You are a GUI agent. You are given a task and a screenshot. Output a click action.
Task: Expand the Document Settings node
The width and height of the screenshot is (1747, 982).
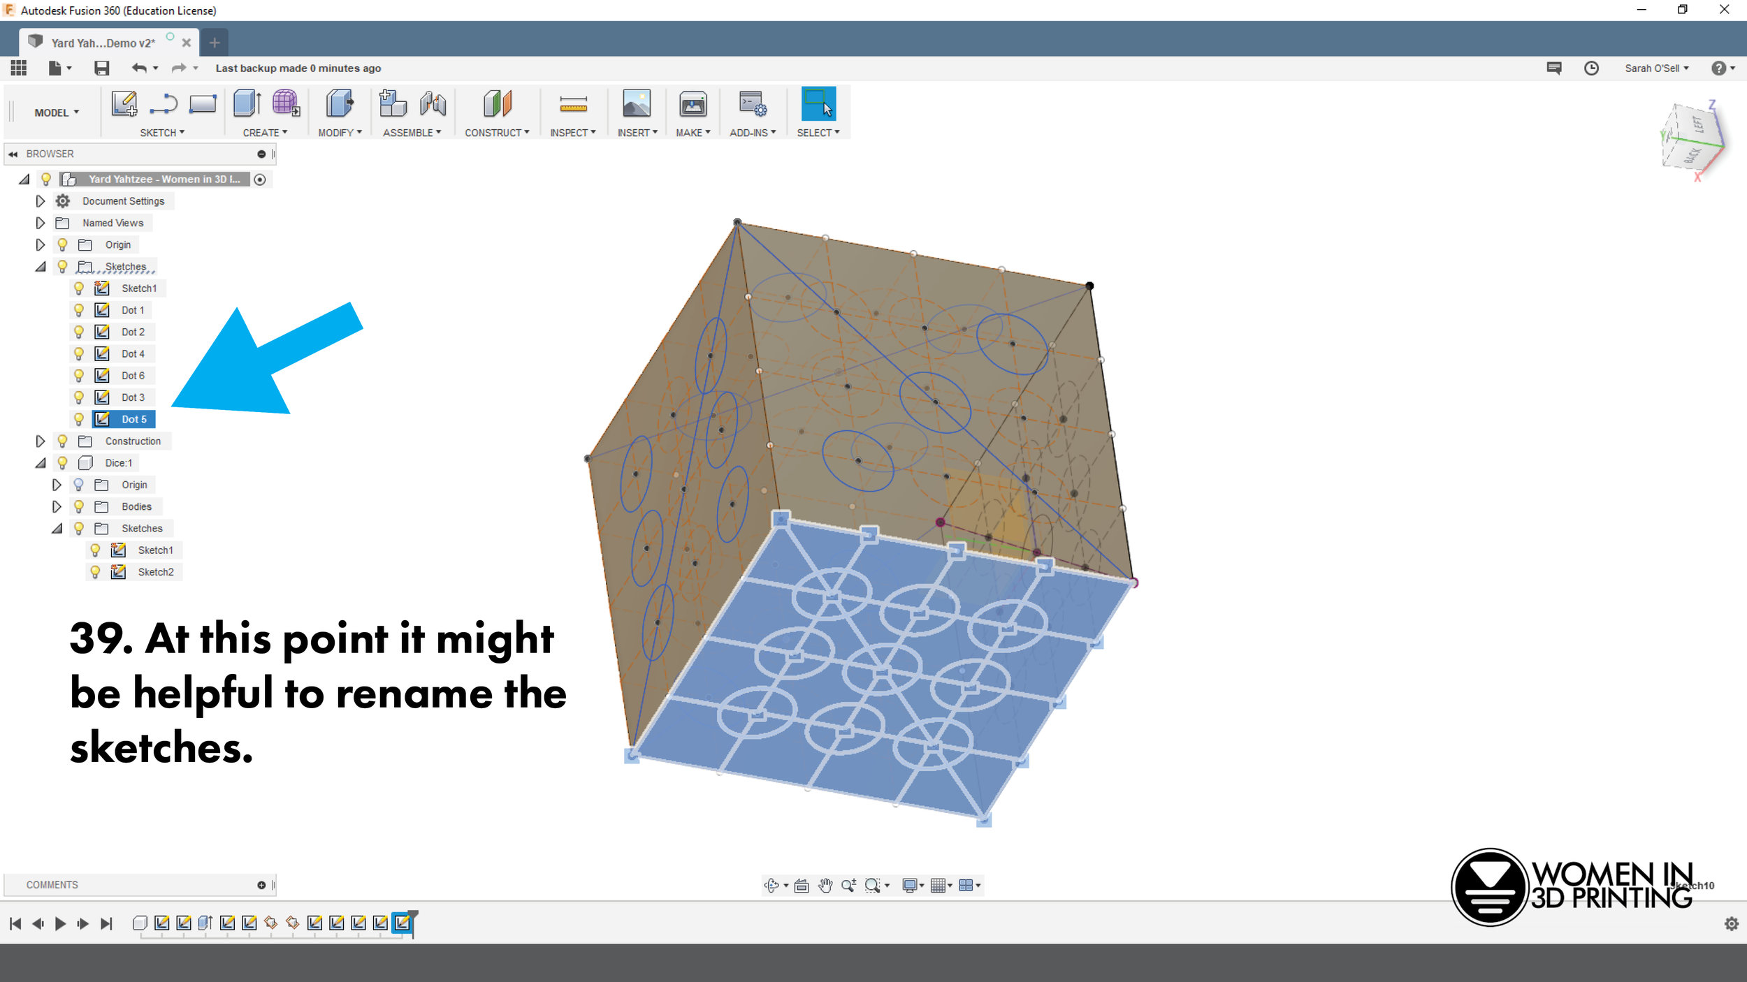[x=40, y=201]
